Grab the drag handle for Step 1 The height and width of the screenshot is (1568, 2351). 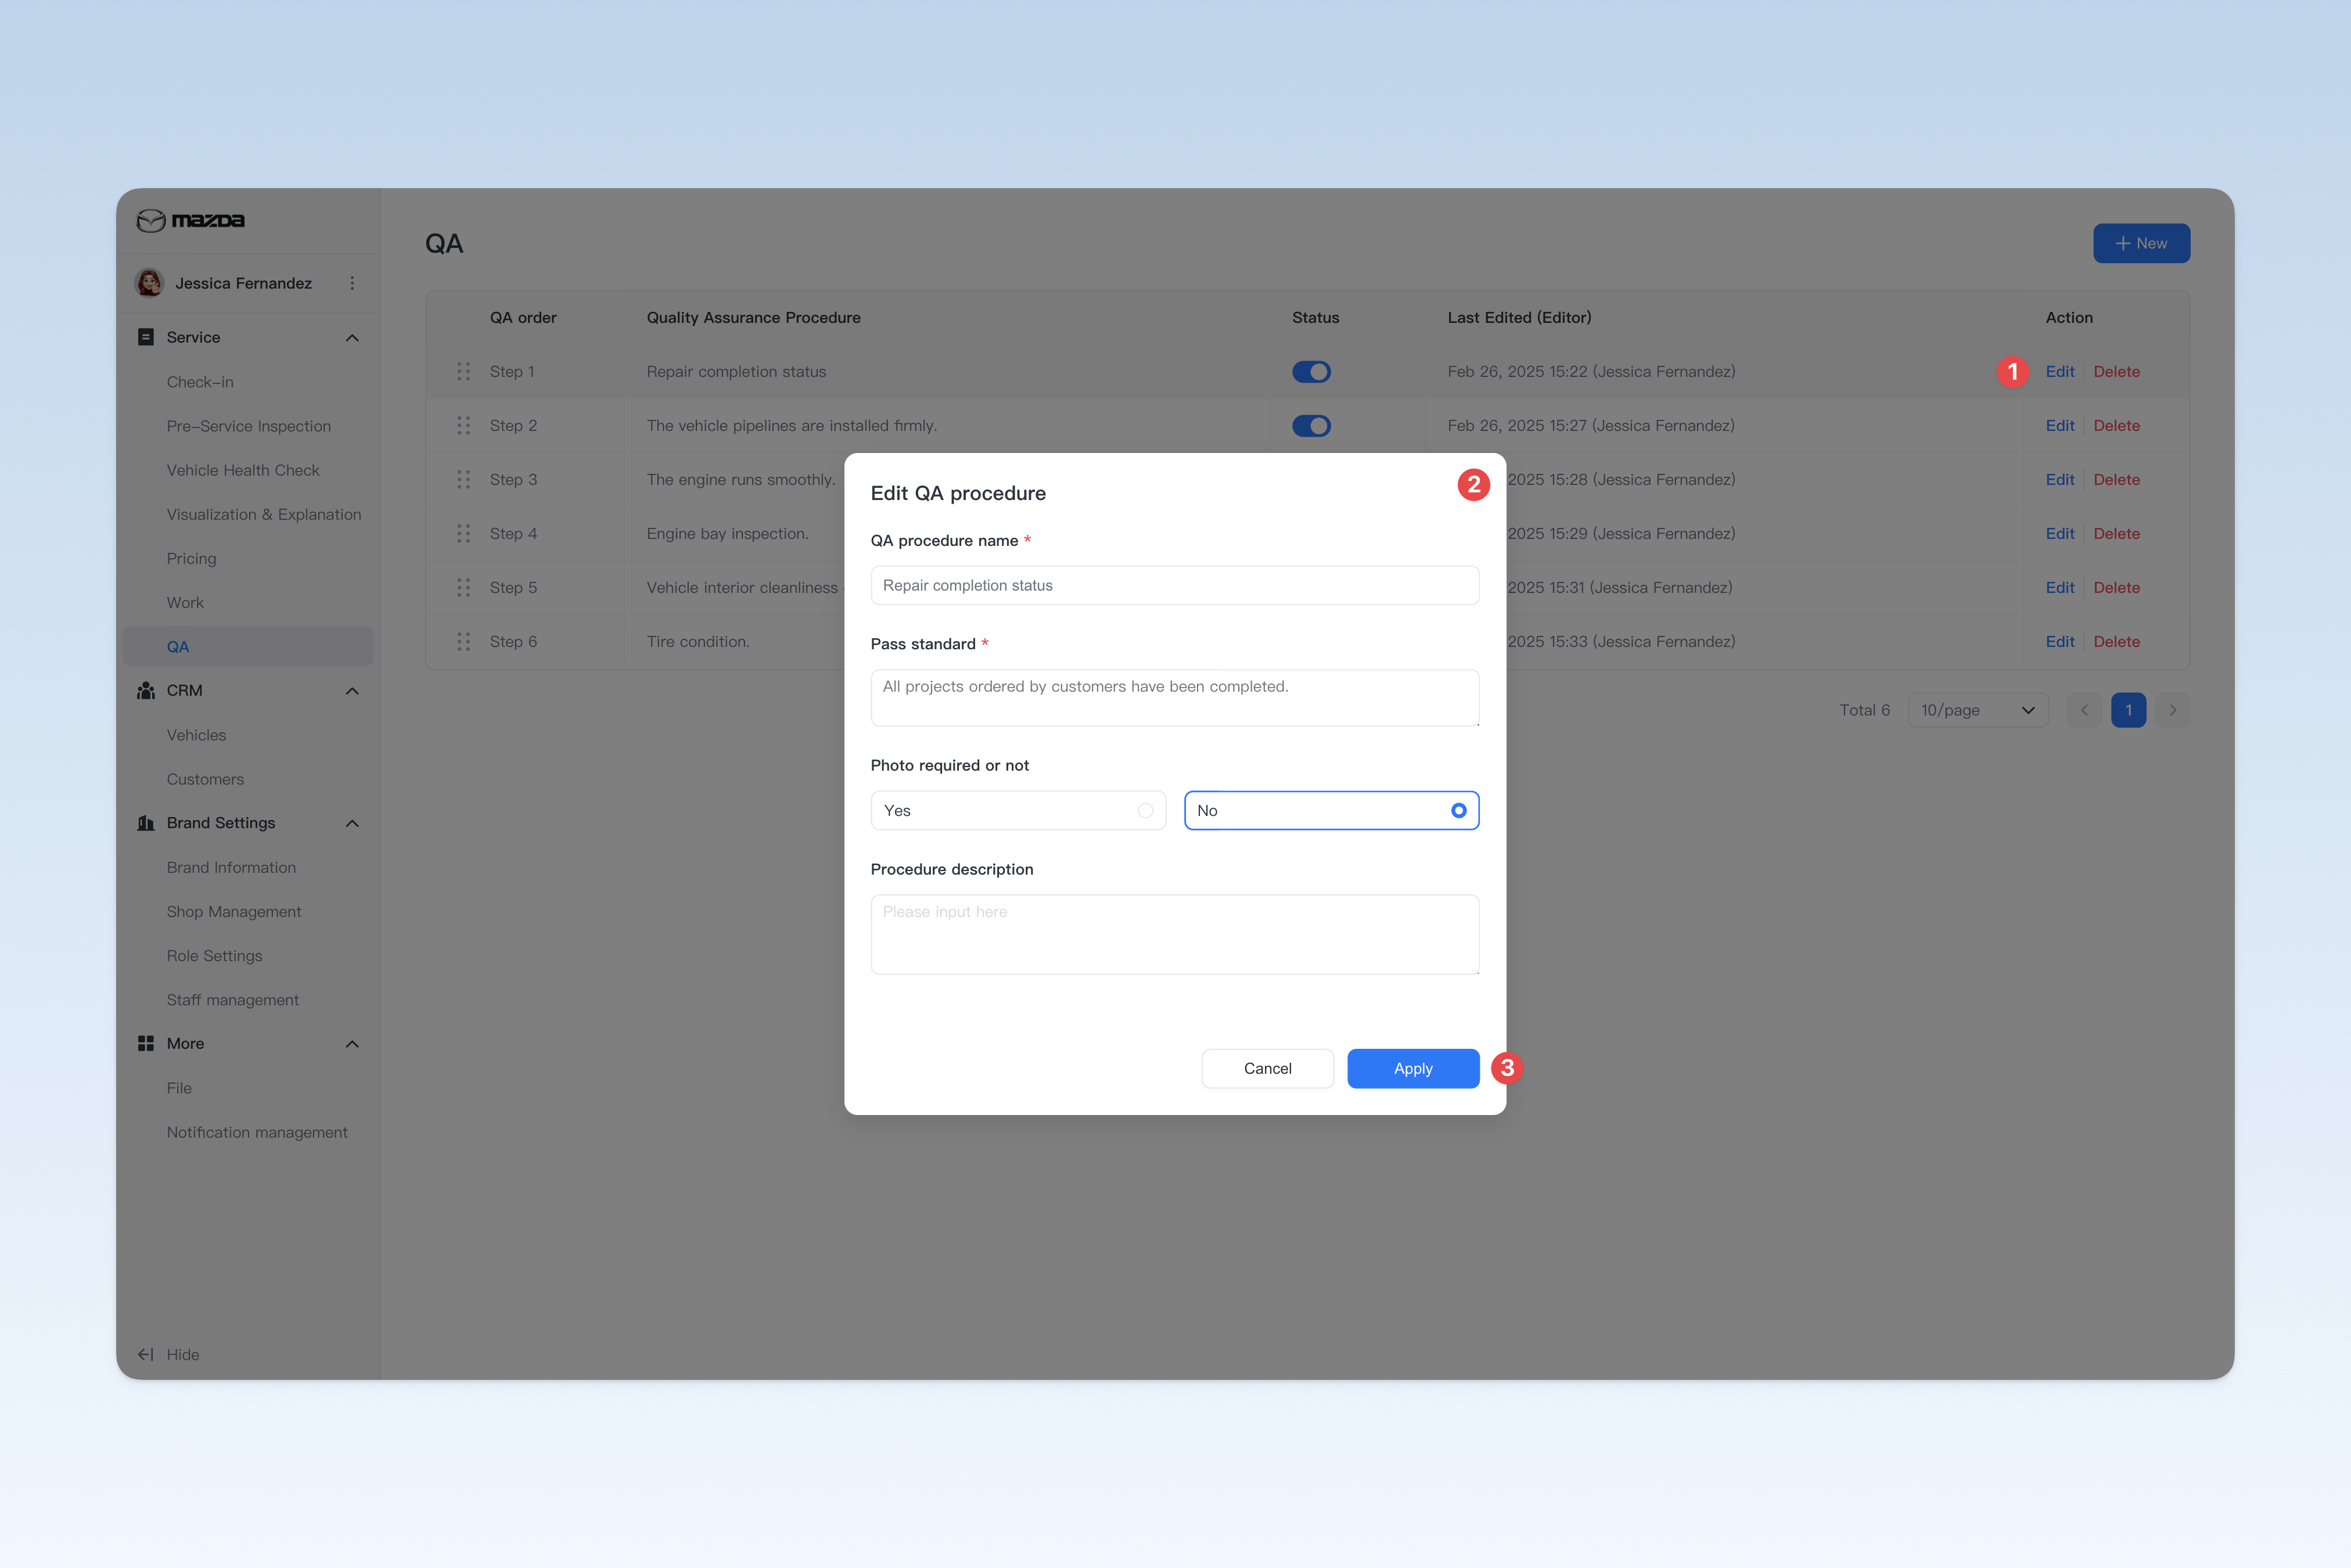[464, 372]
